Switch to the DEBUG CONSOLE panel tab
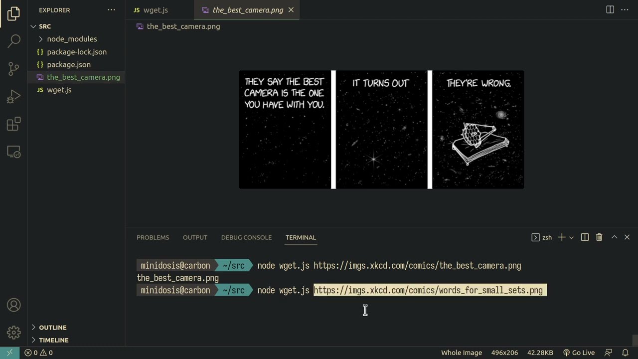Screen dimensions: 638x359 pos(246,237)
